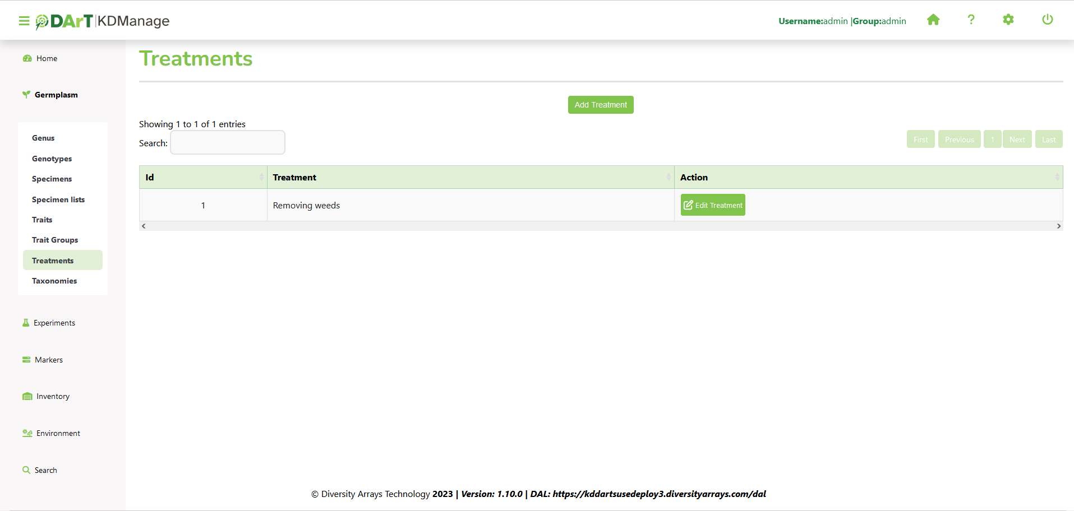This screenshot has width=1074, height=511.
Task: Go to Genotypes in sidebar
Action: (52, 159)
